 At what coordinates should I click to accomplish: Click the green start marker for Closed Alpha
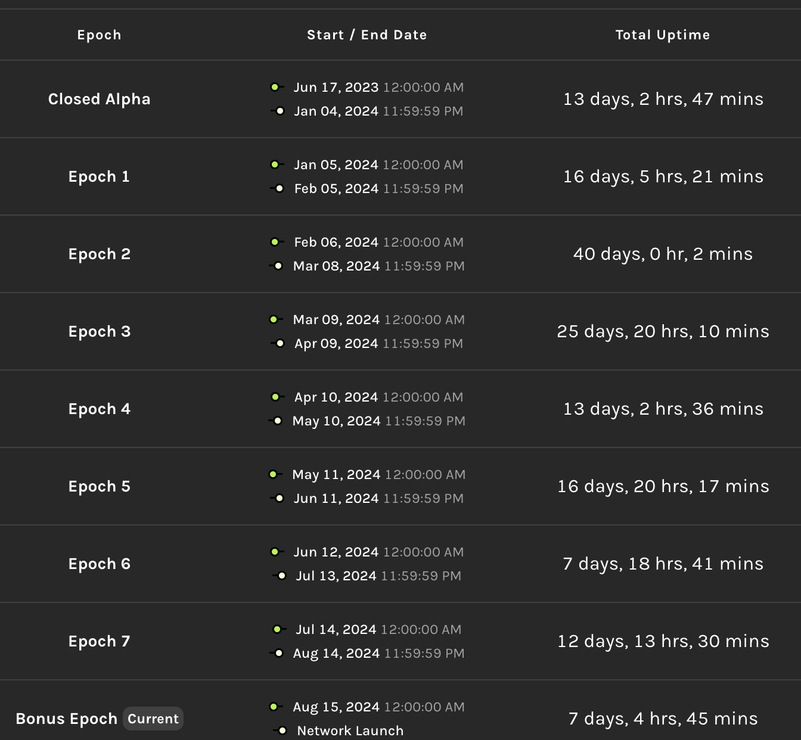(x=275, y=88)
